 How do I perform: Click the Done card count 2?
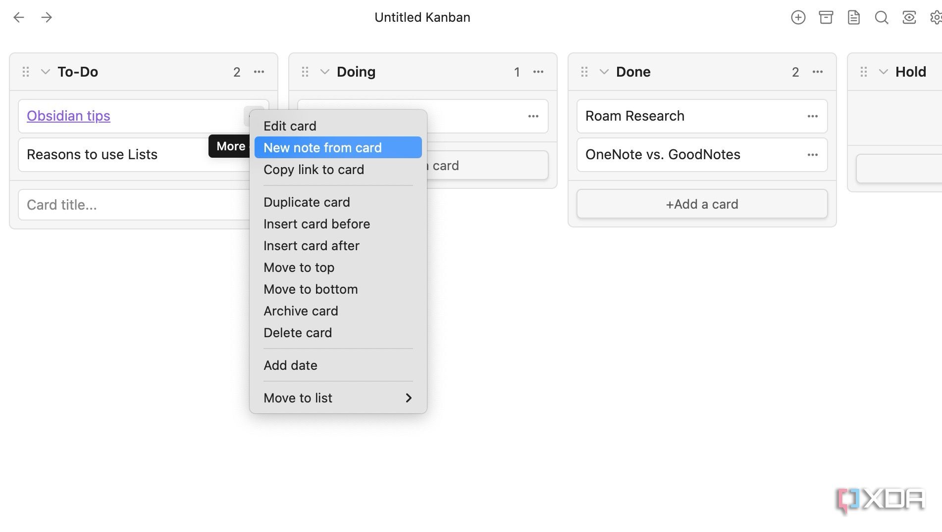[795, 72]
